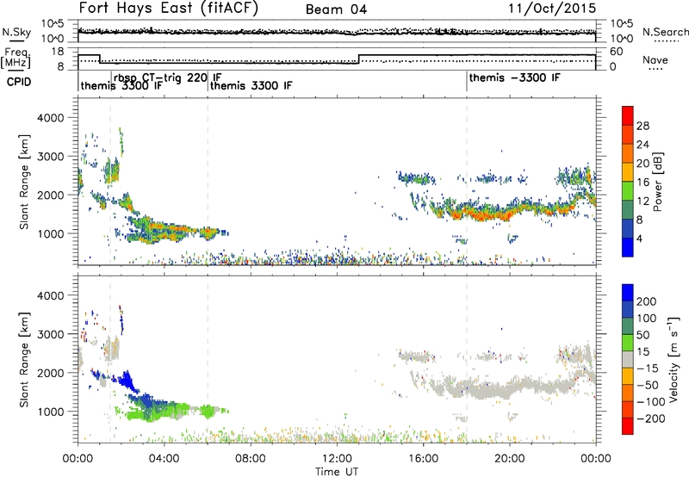Click the 'rbsp CT-trig 220 IF' CPID label
Screen dimensions: 689x477
tap(168, 77)
